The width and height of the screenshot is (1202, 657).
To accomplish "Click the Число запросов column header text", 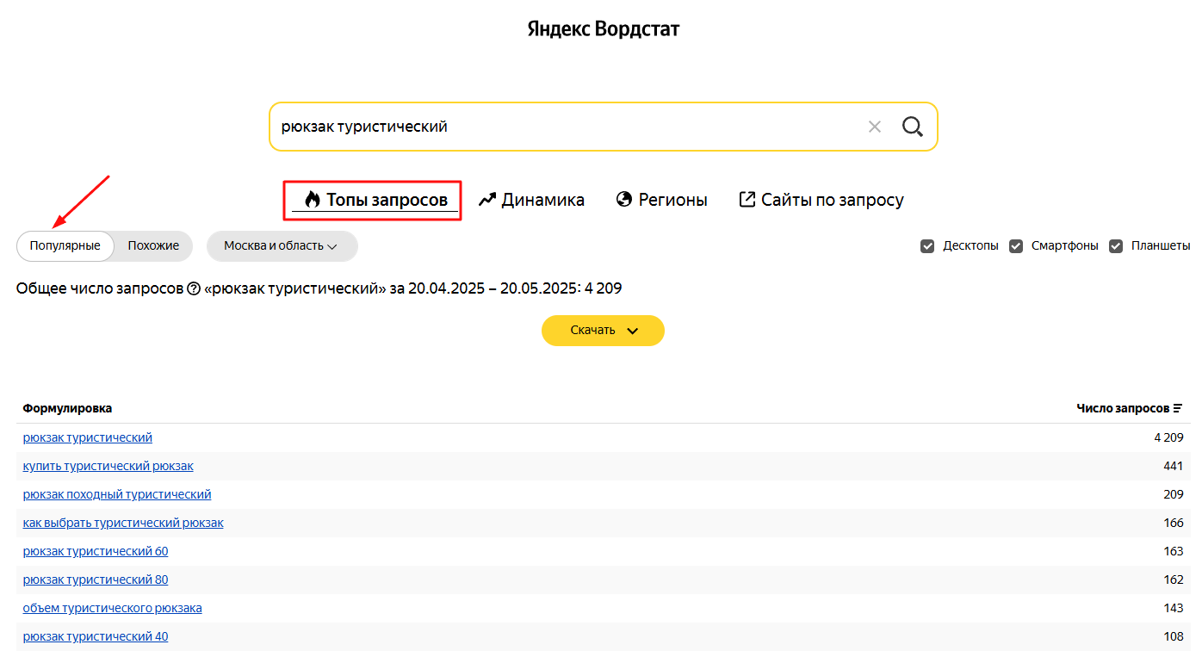I will (1123, 408).
